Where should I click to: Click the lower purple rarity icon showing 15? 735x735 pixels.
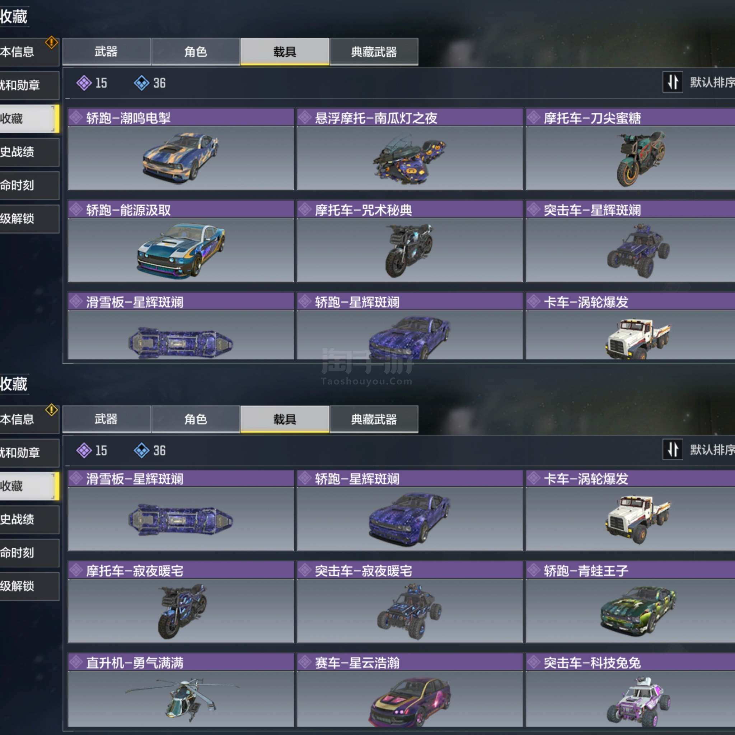(x=84, y=450)
